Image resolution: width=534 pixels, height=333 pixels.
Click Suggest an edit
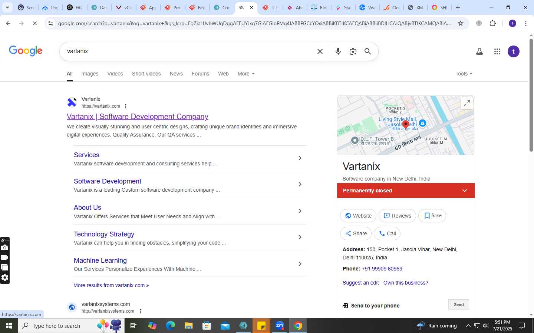tap(361, 283)
